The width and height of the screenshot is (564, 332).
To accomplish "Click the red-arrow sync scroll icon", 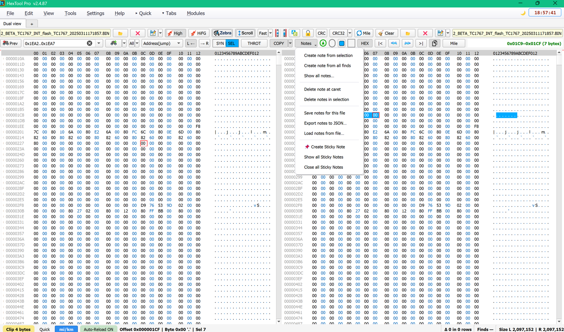I will tap(284, 33).
